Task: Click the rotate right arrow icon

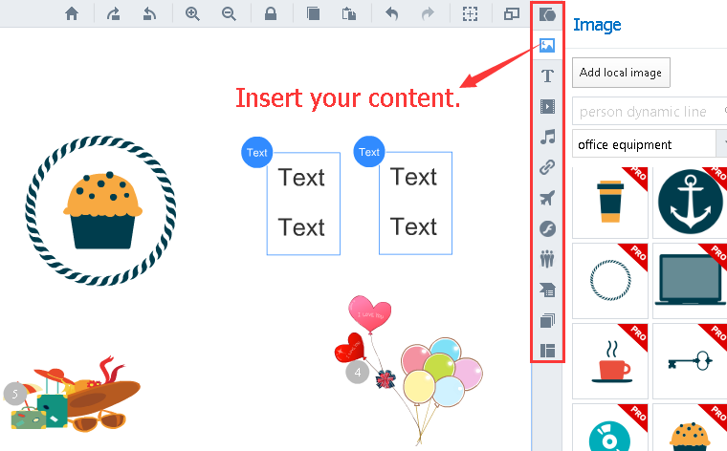Action: [113, 14]
